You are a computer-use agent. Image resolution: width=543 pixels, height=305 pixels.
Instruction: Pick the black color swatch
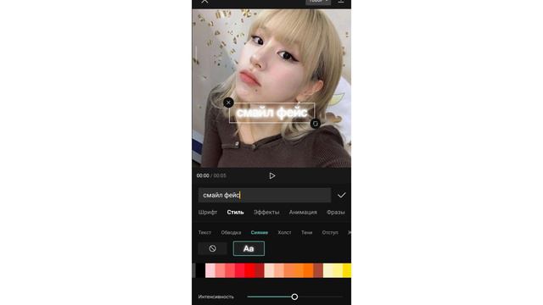(200, 270)
